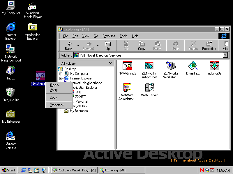Viewport: 233px width, 174px height.
Task: Open My Computer desktop icon
Action: [11, 8]
